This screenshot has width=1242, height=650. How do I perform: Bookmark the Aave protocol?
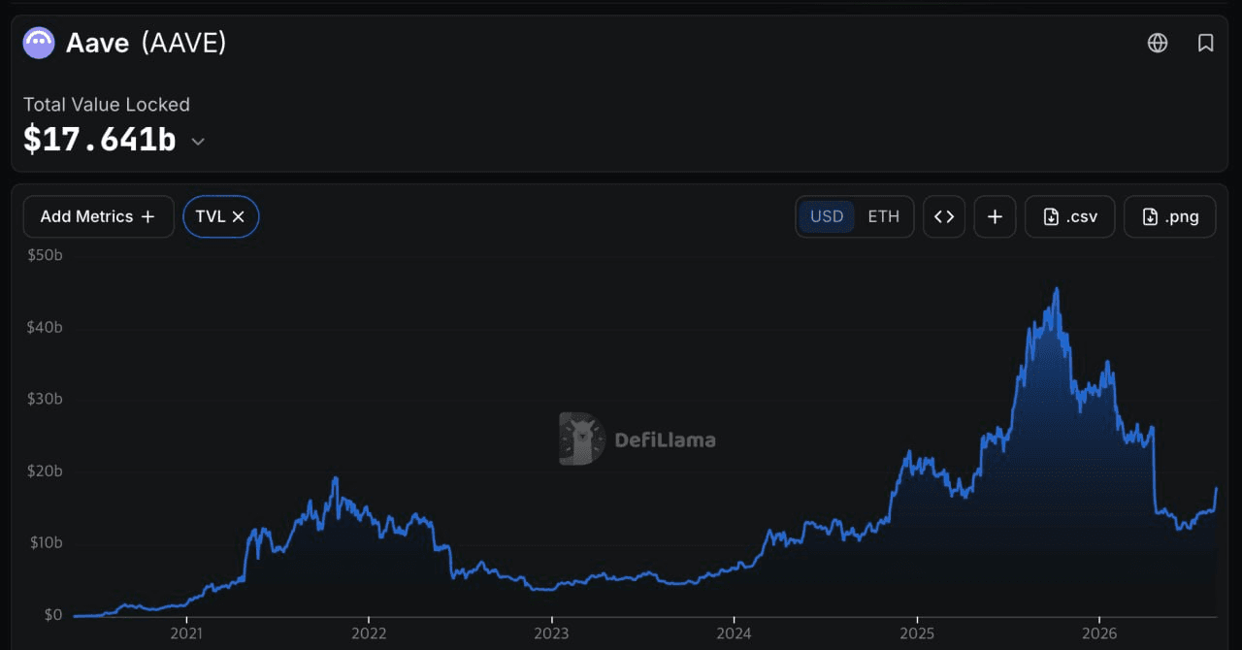click(x=1206, y=43)
